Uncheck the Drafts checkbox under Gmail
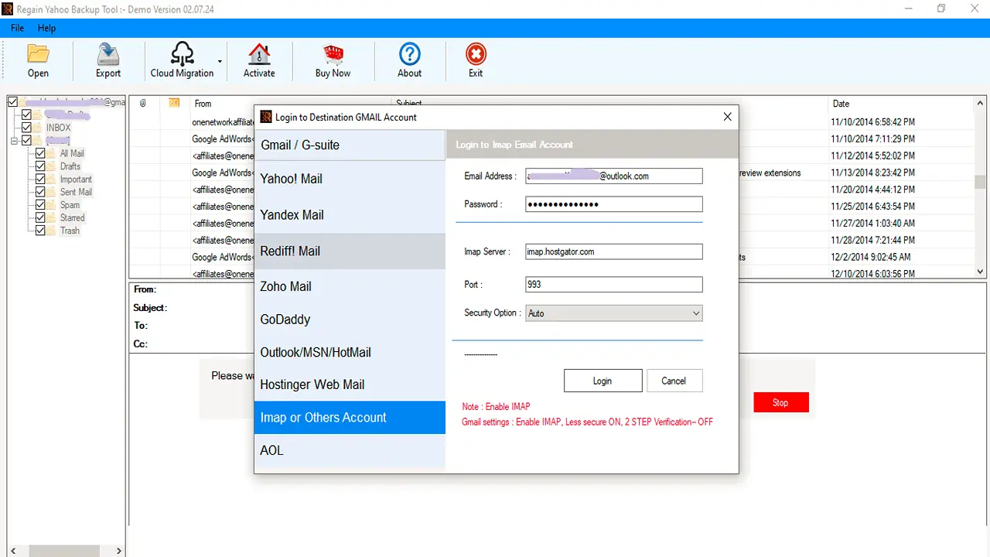Image resolution: width=990 pixels, height=557 pixels. [x=40, y=166]
